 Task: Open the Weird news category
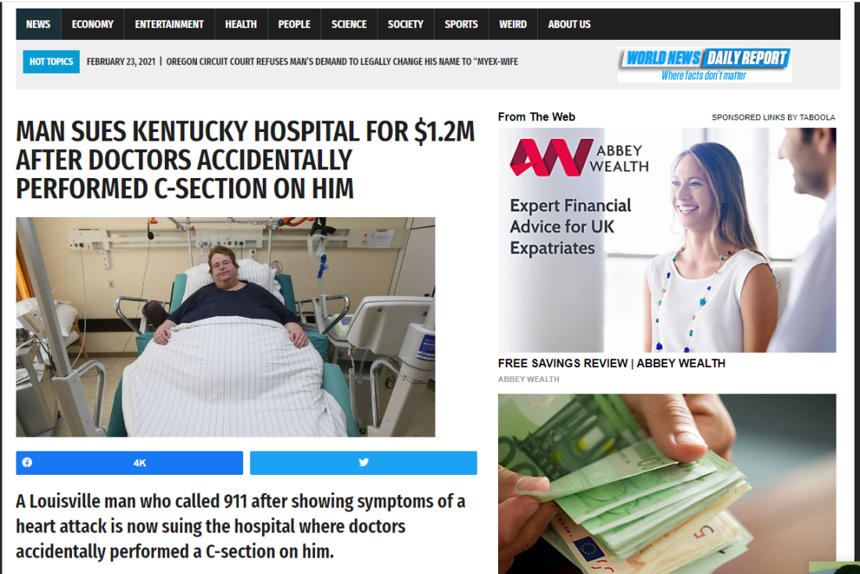[x=513, y=24]
